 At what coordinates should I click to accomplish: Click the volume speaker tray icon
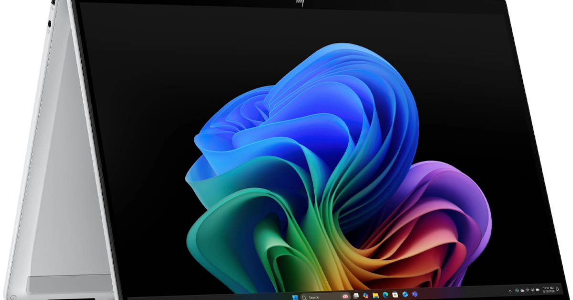tap(532, 290)
